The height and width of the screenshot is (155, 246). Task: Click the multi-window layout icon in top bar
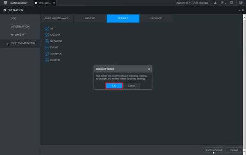[231, 3]
